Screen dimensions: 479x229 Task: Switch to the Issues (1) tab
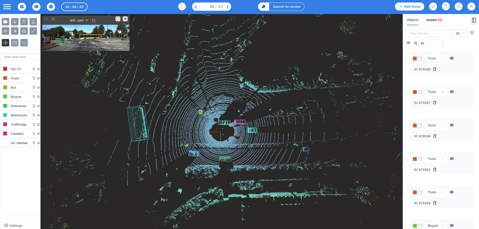[x=434, y=20]
